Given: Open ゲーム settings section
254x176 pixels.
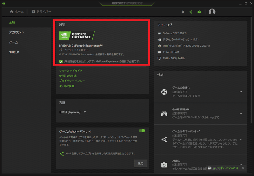Looking at the screenshot, I should click(14, 42).
